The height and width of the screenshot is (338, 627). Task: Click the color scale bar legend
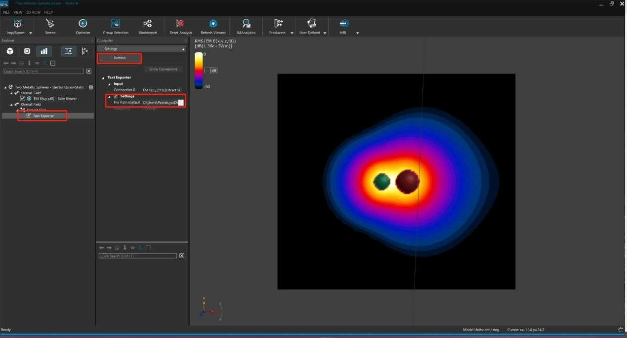(x=198, y=71)
